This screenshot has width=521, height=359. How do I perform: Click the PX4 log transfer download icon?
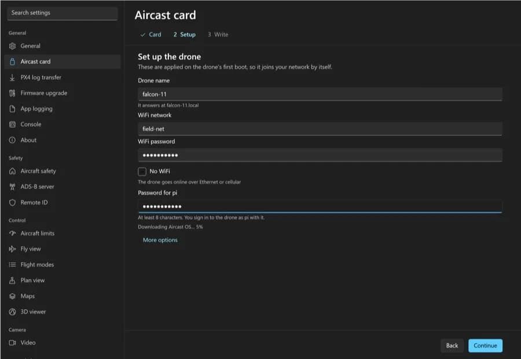12,77
